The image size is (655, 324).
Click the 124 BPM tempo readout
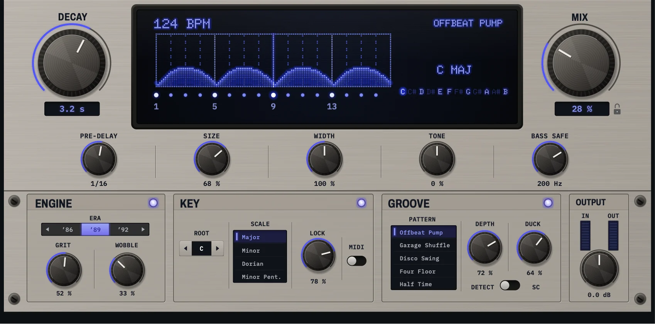182,24
